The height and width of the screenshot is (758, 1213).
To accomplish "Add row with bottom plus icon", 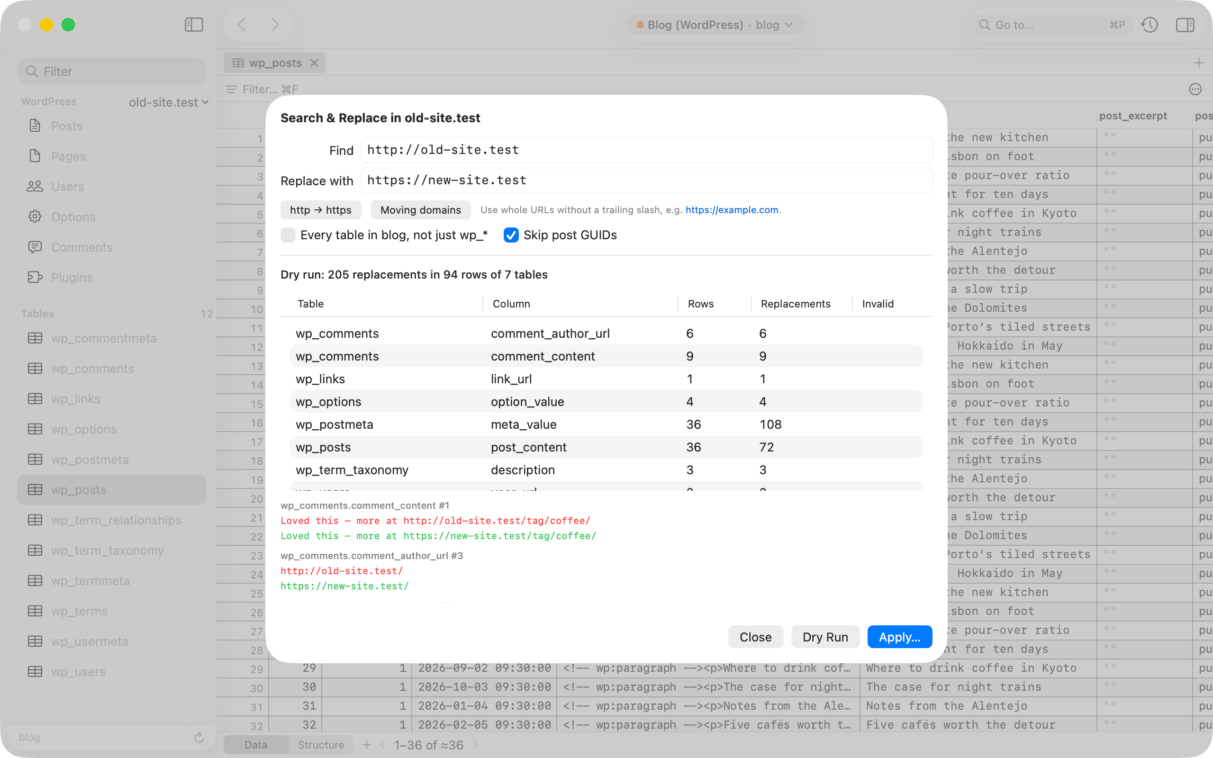I will pyautogui.click(x=366, y=745).
